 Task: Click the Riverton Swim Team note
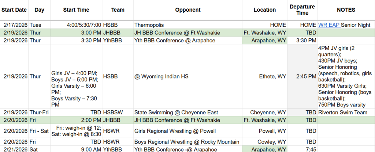(342, 112)
